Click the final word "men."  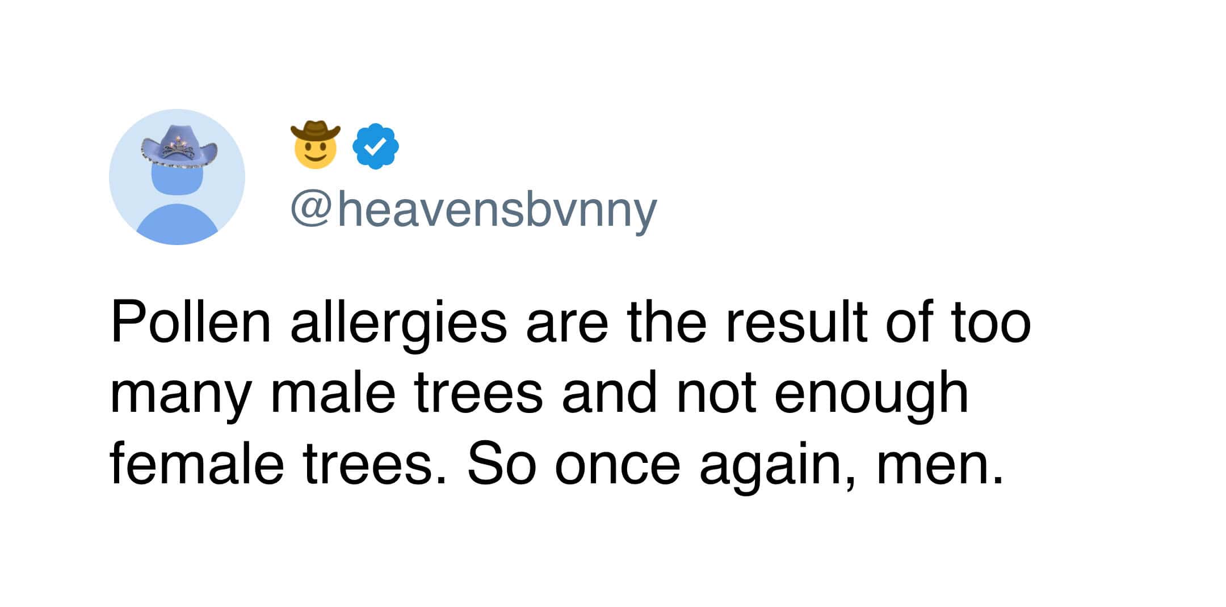point(941,465)
